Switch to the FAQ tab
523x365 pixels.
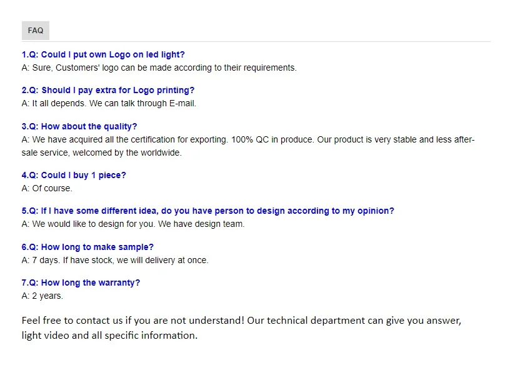pyautogui.click(x=35, y=30)
